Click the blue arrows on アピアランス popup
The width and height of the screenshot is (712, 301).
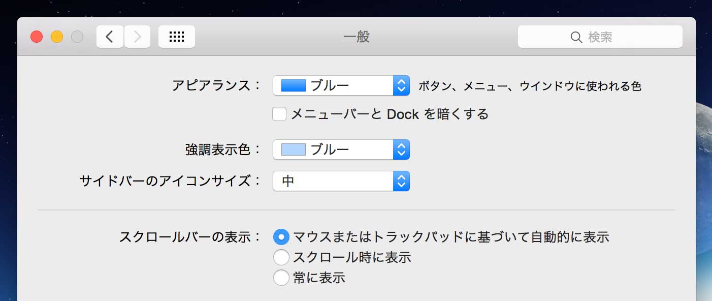coord(401,85)
